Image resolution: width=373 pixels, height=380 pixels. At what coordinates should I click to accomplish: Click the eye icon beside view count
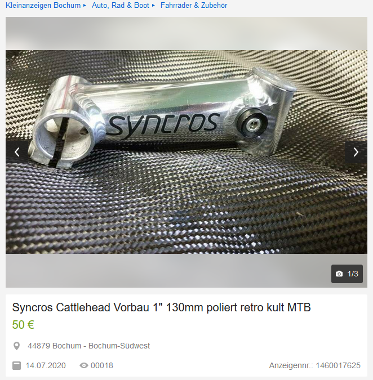coord(83,365)
